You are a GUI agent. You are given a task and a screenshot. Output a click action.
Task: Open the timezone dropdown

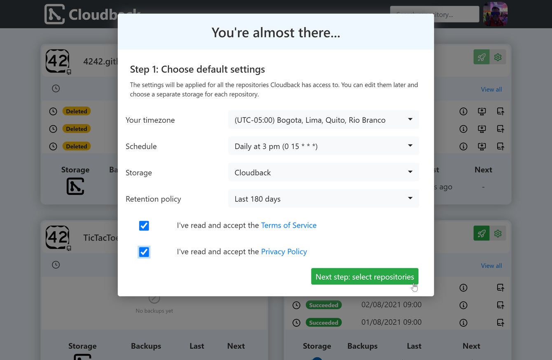coord(323,120)
